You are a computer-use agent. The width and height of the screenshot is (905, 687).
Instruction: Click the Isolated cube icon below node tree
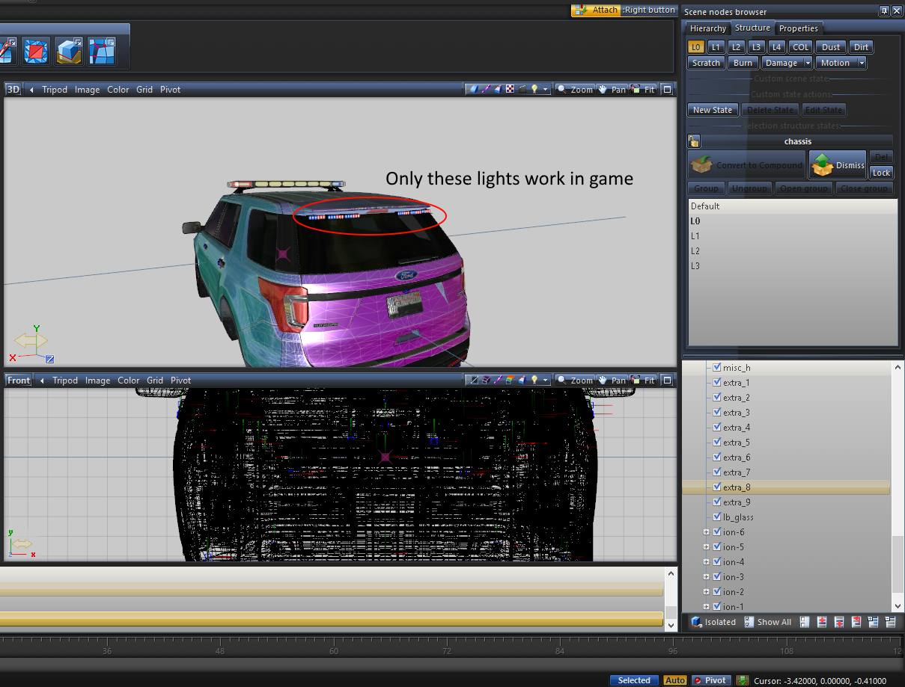pos(696,622)
